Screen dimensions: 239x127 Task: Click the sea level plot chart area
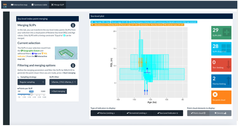tap(152, 63)
